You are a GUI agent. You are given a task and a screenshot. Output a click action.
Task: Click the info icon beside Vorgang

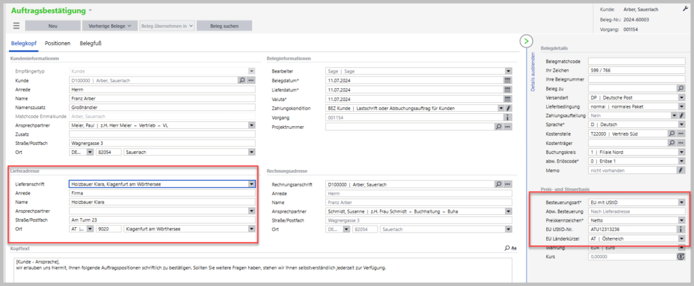click(507, 117)
